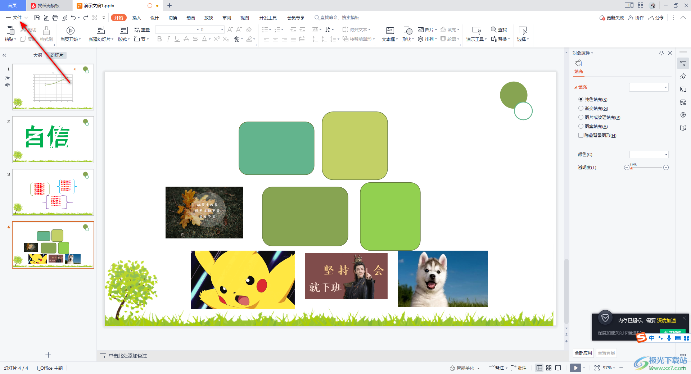Screen dimensions: 691x374
Task: Open the Insert (插入) ribbon tab
Action: click(136, 18)
